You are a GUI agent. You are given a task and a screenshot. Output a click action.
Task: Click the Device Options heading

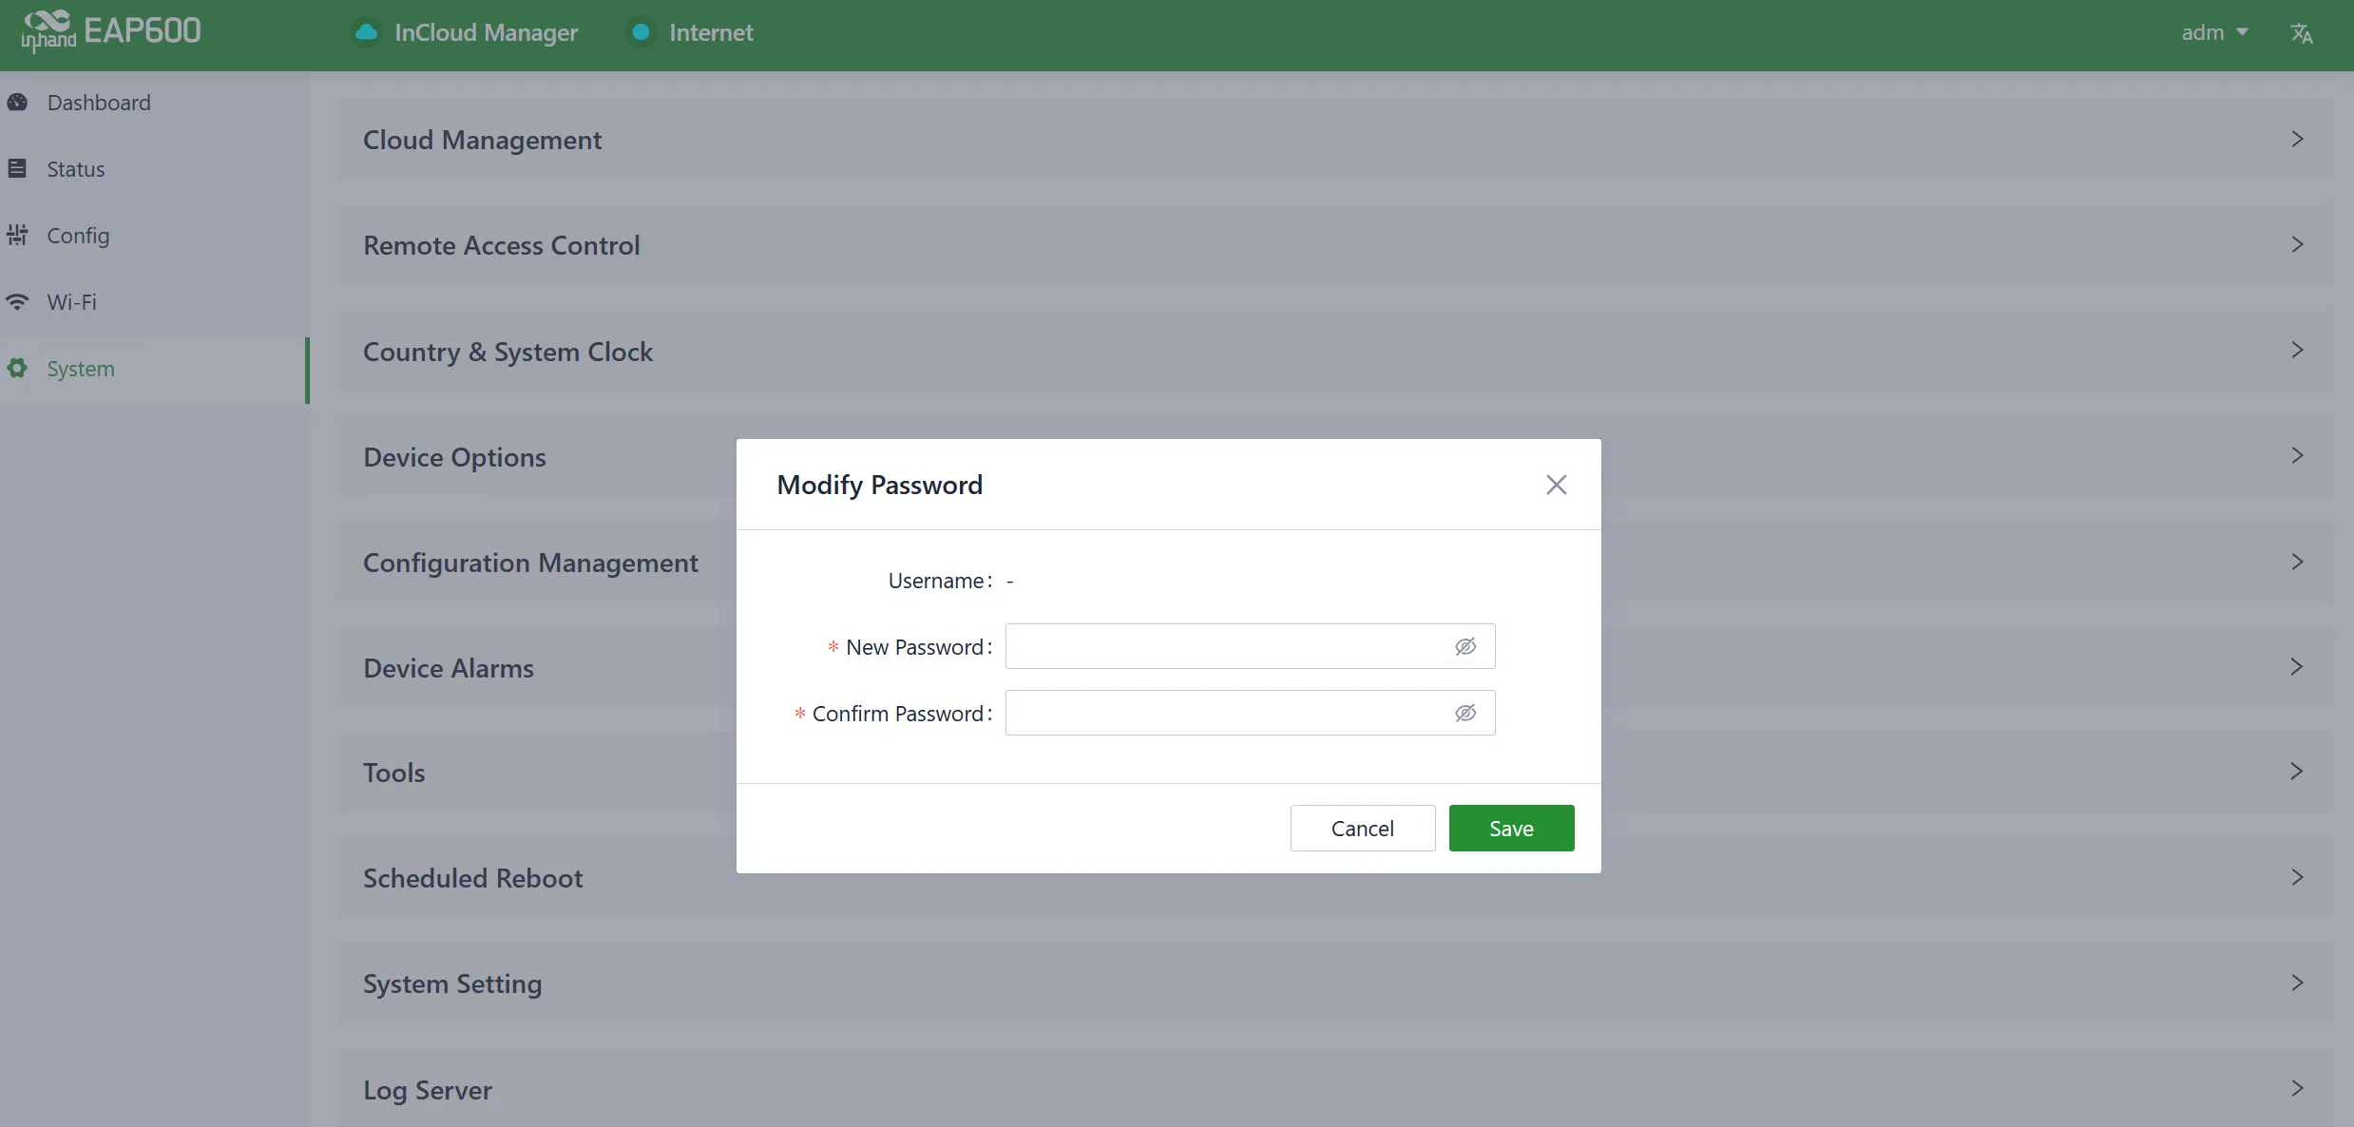tap(454, 457)
